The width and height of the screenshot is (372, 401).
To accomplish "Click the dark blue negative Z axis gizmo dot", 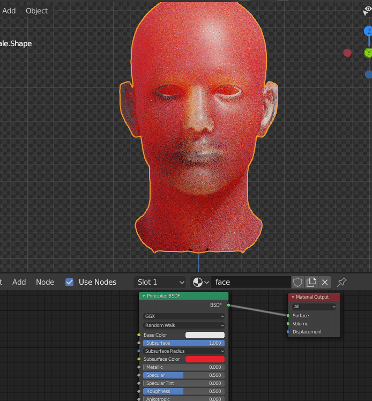I will click(369, 75).
